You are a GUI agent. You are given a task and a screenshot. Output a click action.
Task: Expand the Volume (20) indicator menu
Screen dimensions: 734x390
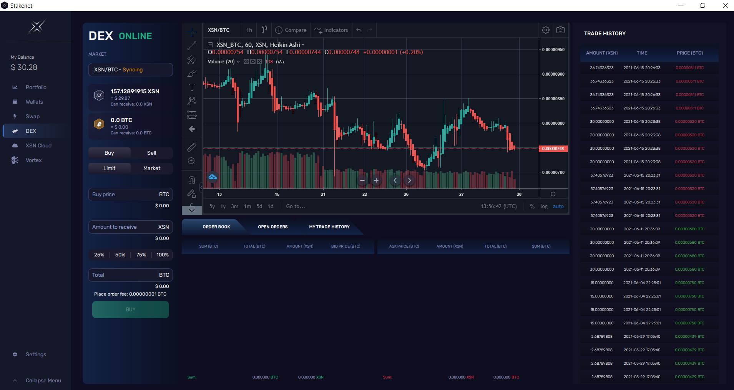238,62
